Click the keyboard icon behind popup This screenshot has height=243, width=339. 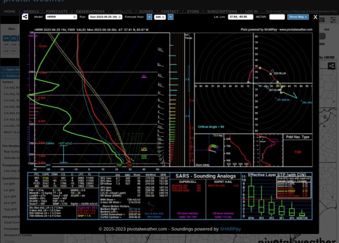322,20
